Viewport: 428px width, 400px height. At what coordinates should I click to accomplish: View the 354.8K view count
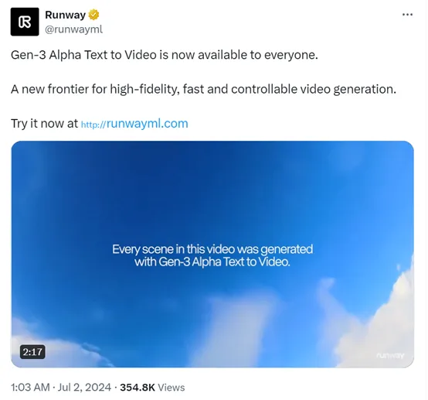[138, 387]
